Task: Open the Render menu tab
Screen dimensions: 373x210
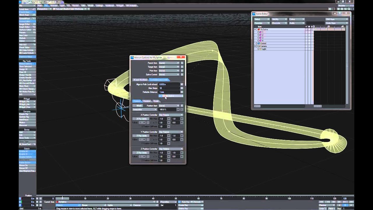Action: coord(75,6)
